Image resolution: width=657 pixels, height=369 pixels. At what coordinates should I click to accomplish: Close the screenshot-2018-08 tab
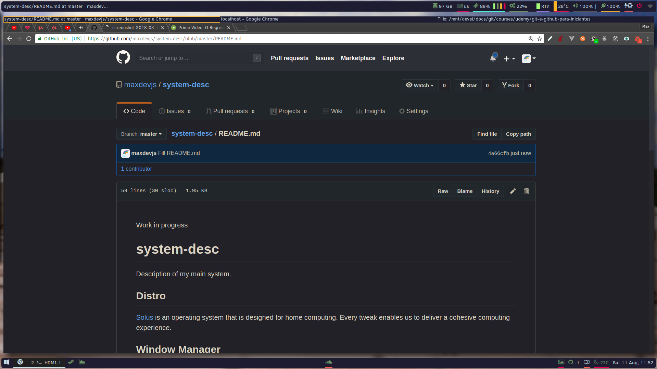(163, 28)
